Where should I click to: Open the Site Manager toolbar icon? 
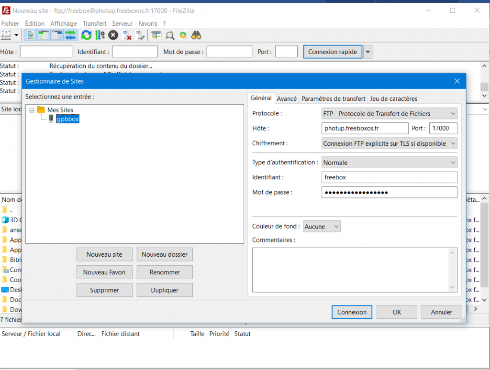coord(6,35)
